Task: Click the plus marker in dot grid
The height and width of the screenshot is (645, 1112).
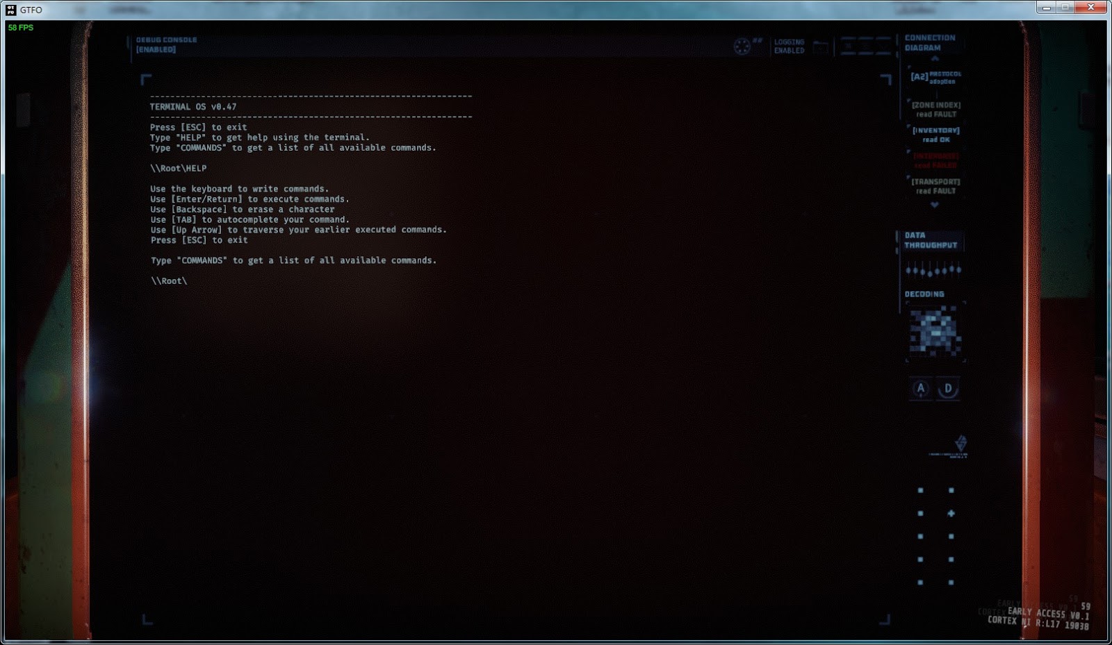Action: 951,514
